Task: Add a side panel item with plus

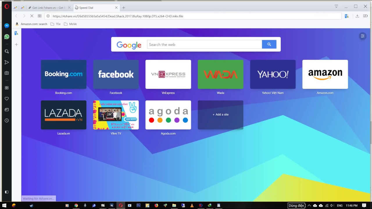Action: (16, 44)
